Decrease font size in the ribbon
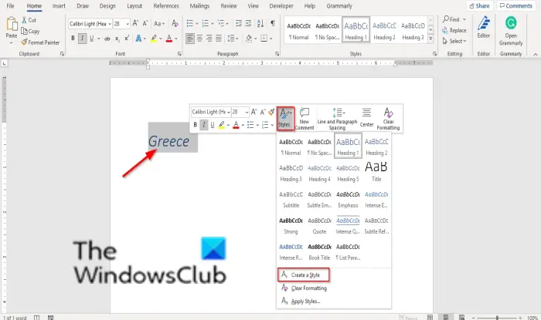Viewport: 541px width, 320px height. [145, 23]
